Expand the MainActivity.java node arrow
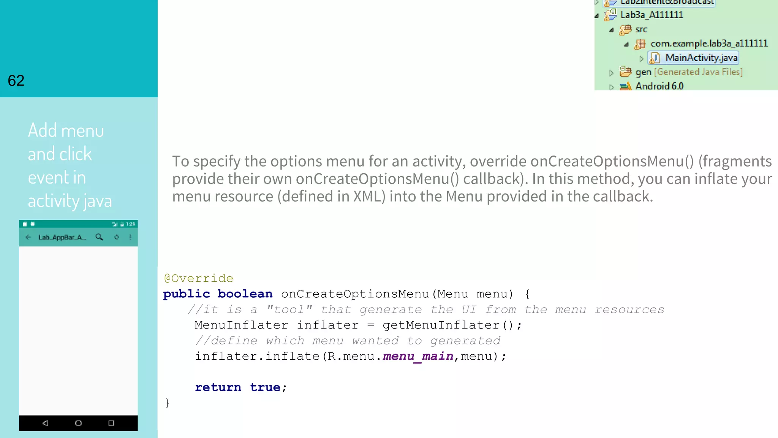This screenshot has height=438, width=778. pyautogui.click(x=641, y=59)
